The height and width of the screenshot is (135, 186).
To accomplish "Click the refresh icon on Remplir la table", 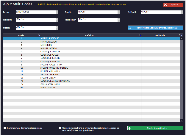I will (130, 28).
